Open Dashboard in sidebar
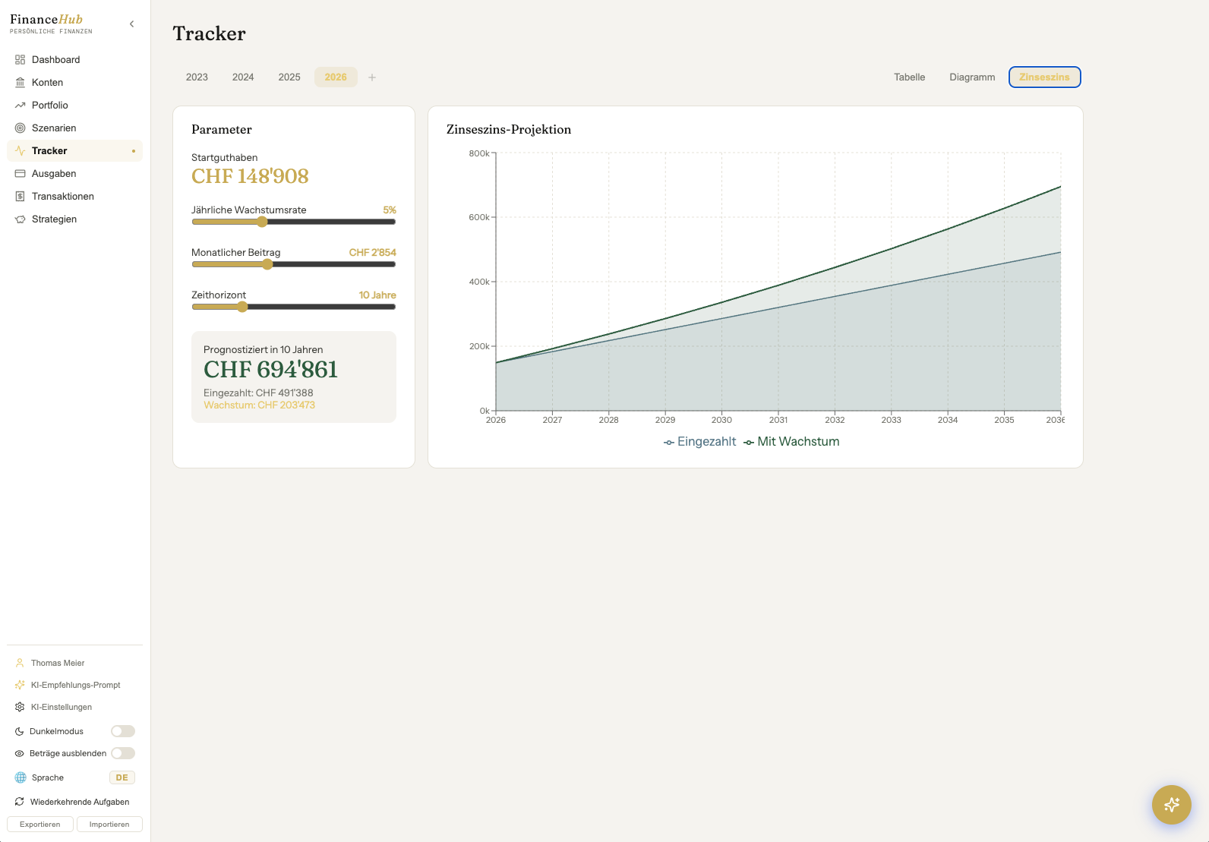This screenshot has height=842, width=1209. pyautogui.click(x=74, y=60)
